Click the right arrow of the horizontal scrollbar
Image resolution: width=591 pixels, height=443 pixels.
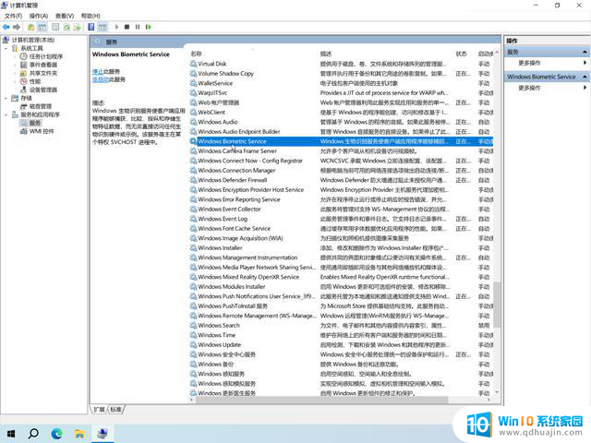click(489, 400)
